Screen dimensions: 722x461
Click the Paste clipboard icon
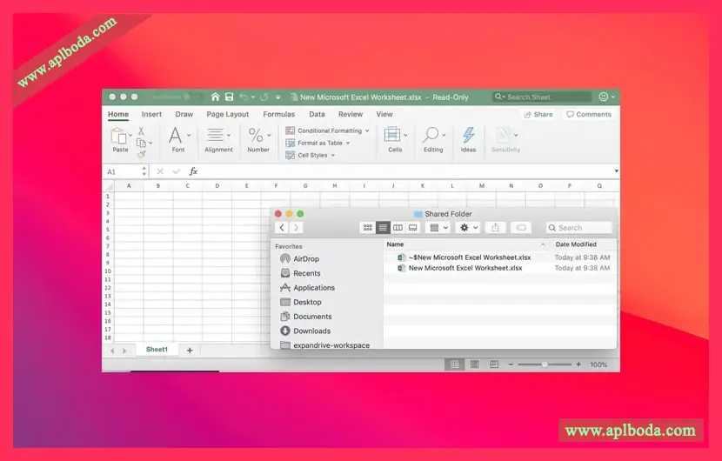tap(118, 136)
